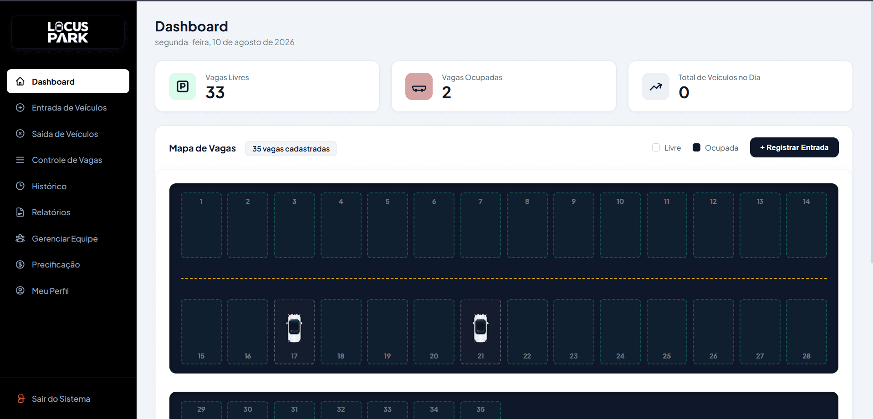This screenshot has width=873, height=419.
Task: Select free parking spot 7
Action: click(480, 225)
